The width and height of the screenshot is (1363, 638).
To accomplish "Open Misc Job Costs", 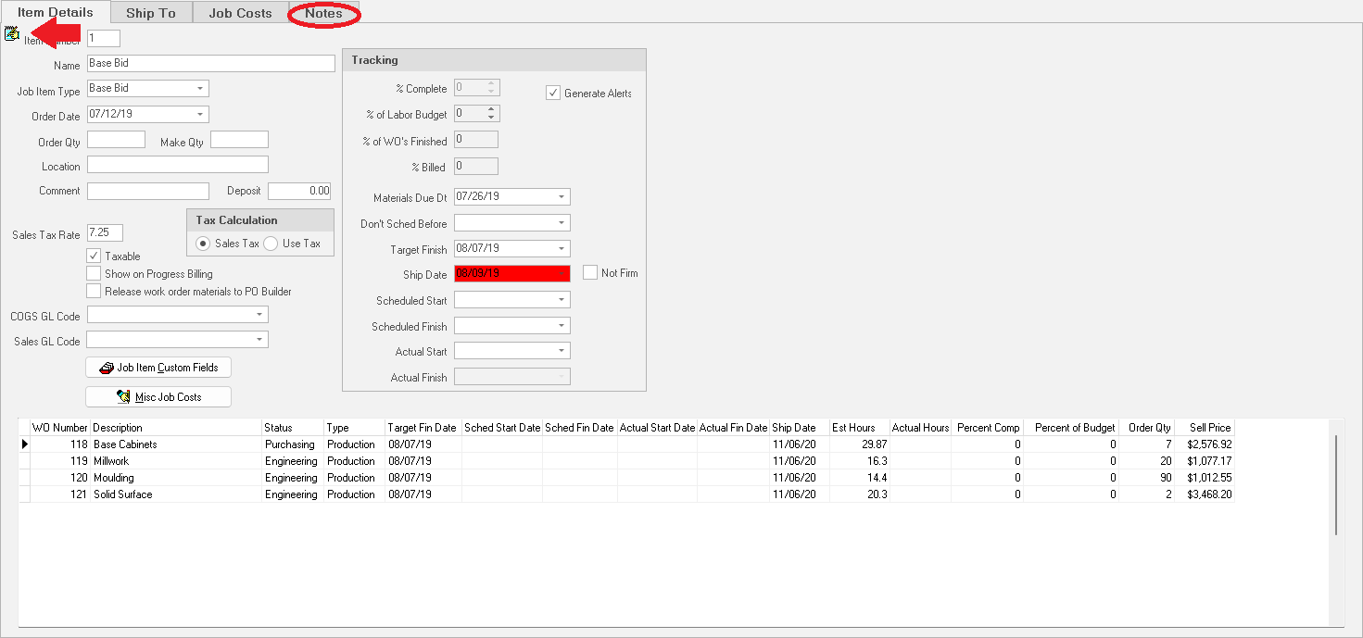I will [158, 397].
